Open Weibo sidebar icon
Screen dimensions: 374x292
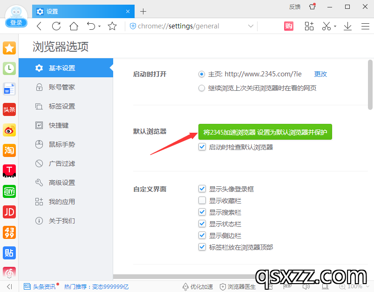(9, 130)
